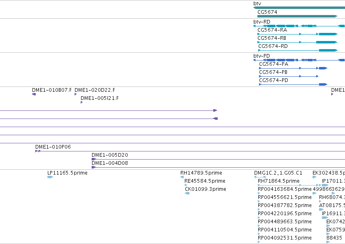Click the CG5674-PD protein feature

pyautogui.click(x=293, y=84)
